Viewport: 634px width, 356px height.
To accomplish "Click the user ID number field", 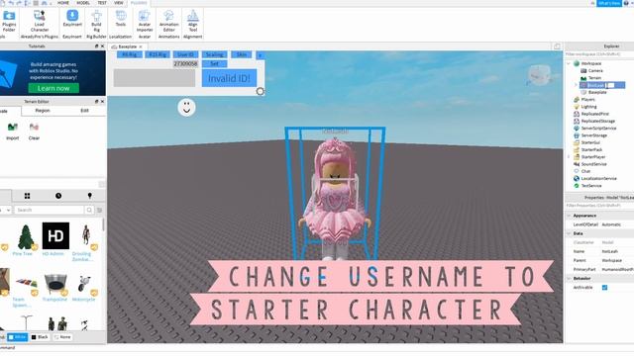I will (x=185, y=63).
